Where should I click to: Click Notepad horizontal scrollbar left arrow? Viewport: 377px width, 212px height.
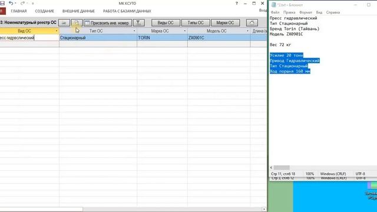[271, 167]
